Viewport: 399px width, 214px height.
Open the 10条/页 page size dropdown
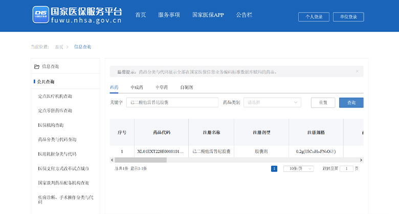point(298,168)
